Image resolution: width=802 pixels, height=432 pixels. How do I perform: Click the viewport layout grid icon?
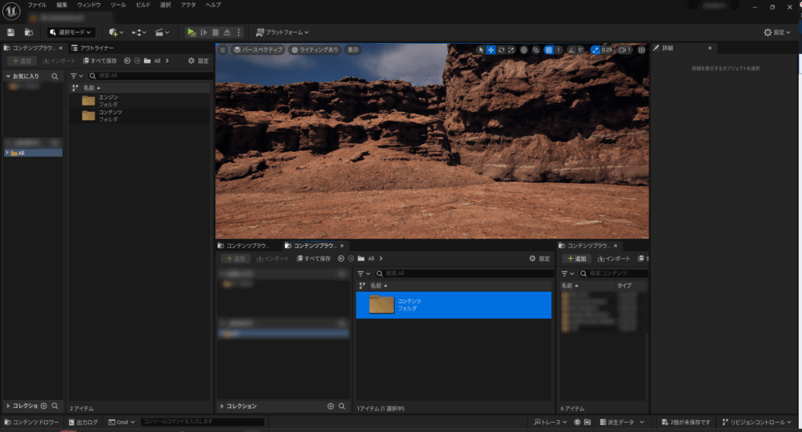pyautogui.click(x=641, y=50)
